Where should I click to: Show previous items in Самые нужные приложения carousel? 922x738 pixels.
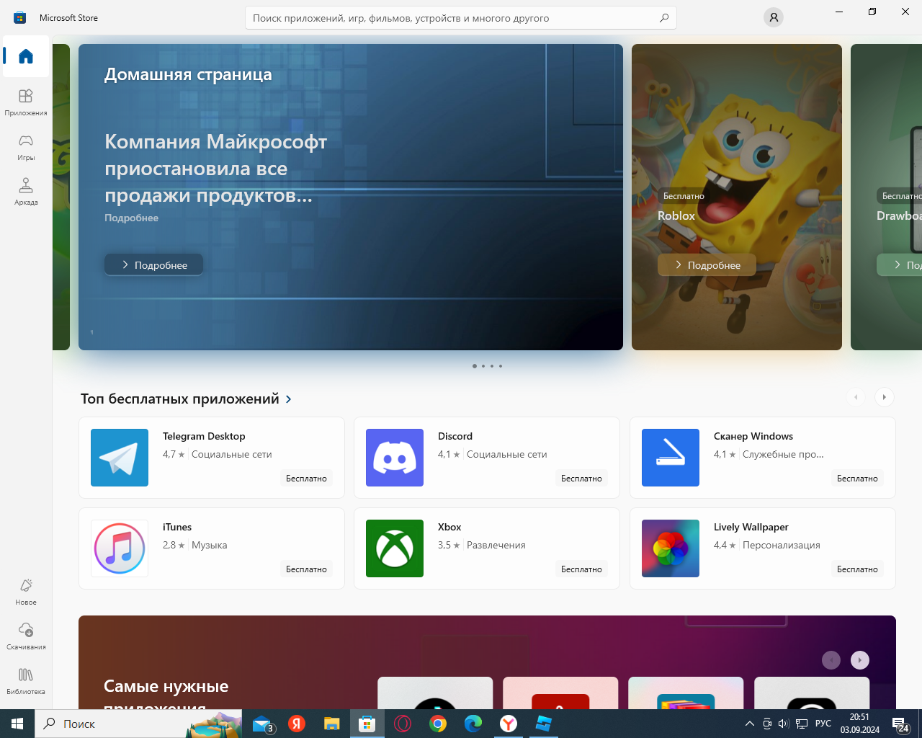click(831, 660)
